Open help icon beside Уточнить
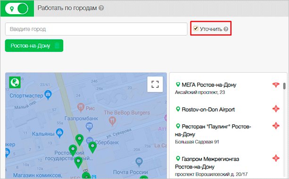This screenshot has width=289, height=179. [226, 29]
